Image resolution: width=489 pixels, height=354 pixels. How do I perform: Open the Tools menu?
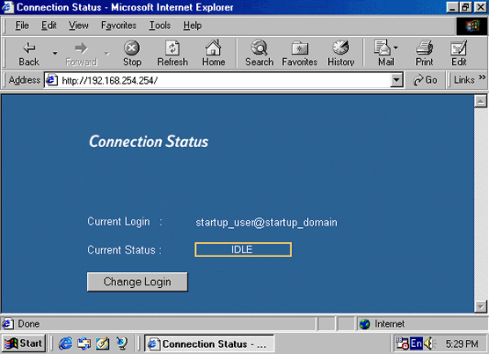point(160,26)
